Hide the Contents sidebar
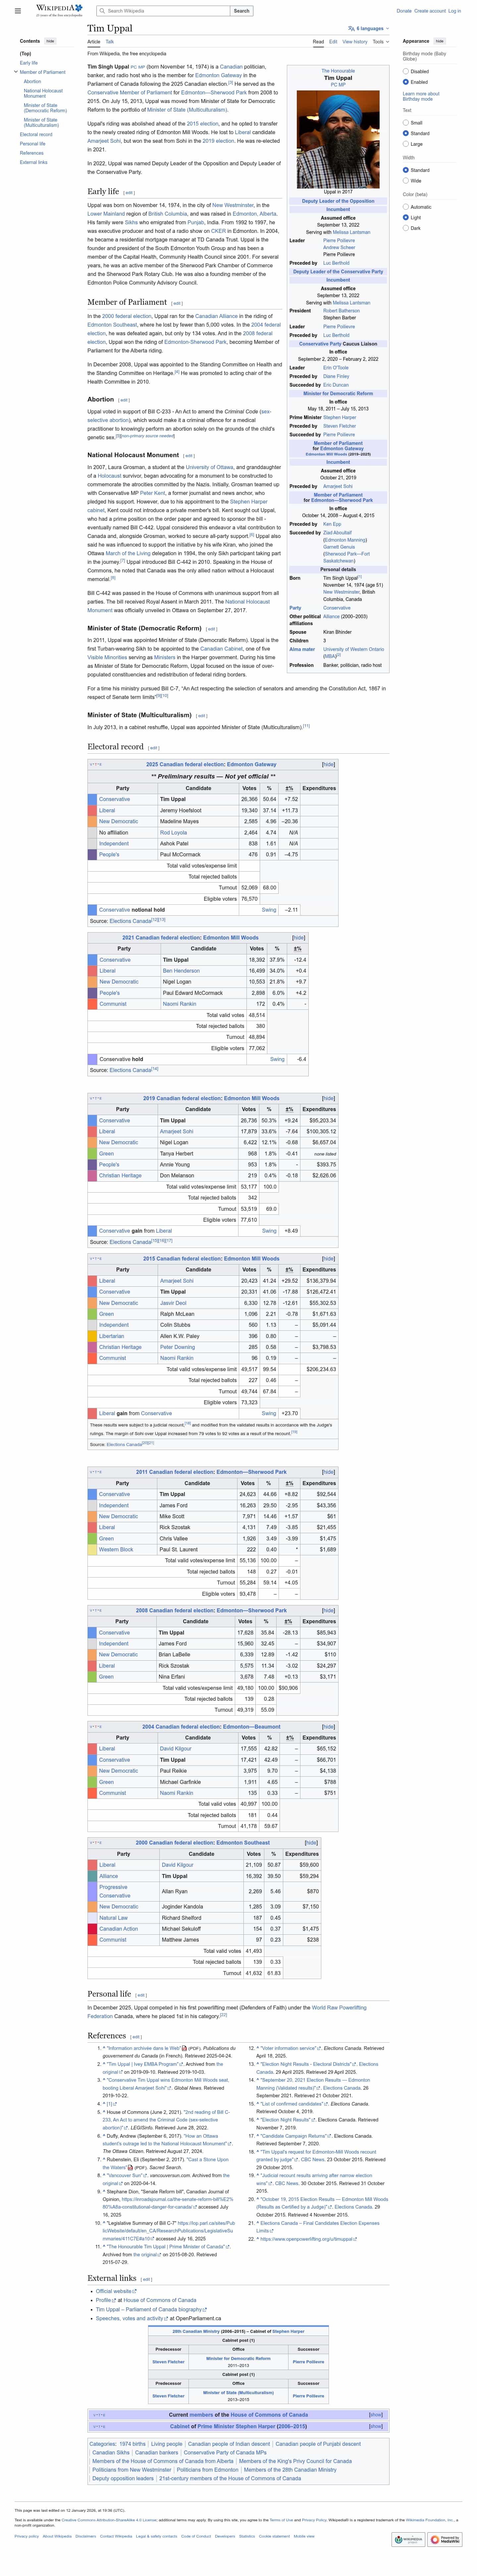Image resolution: width=477 pixels, height=2576 pixels. point(50,41)
